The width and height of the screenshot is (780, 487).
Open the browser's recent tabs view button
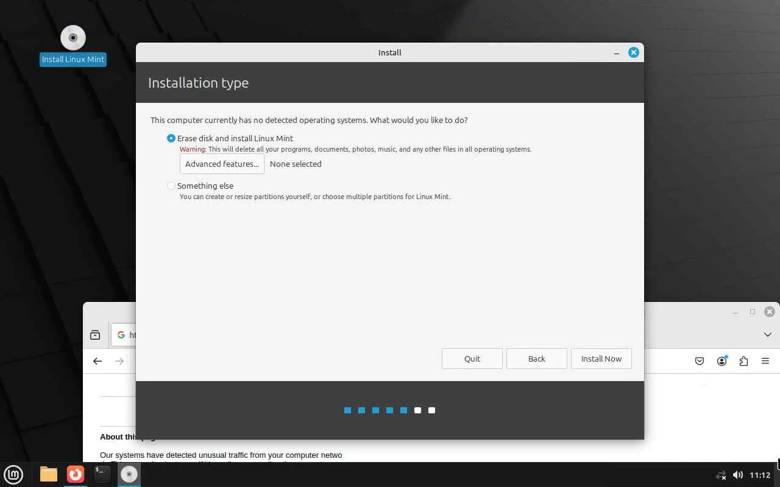click(x=95, y=335)
